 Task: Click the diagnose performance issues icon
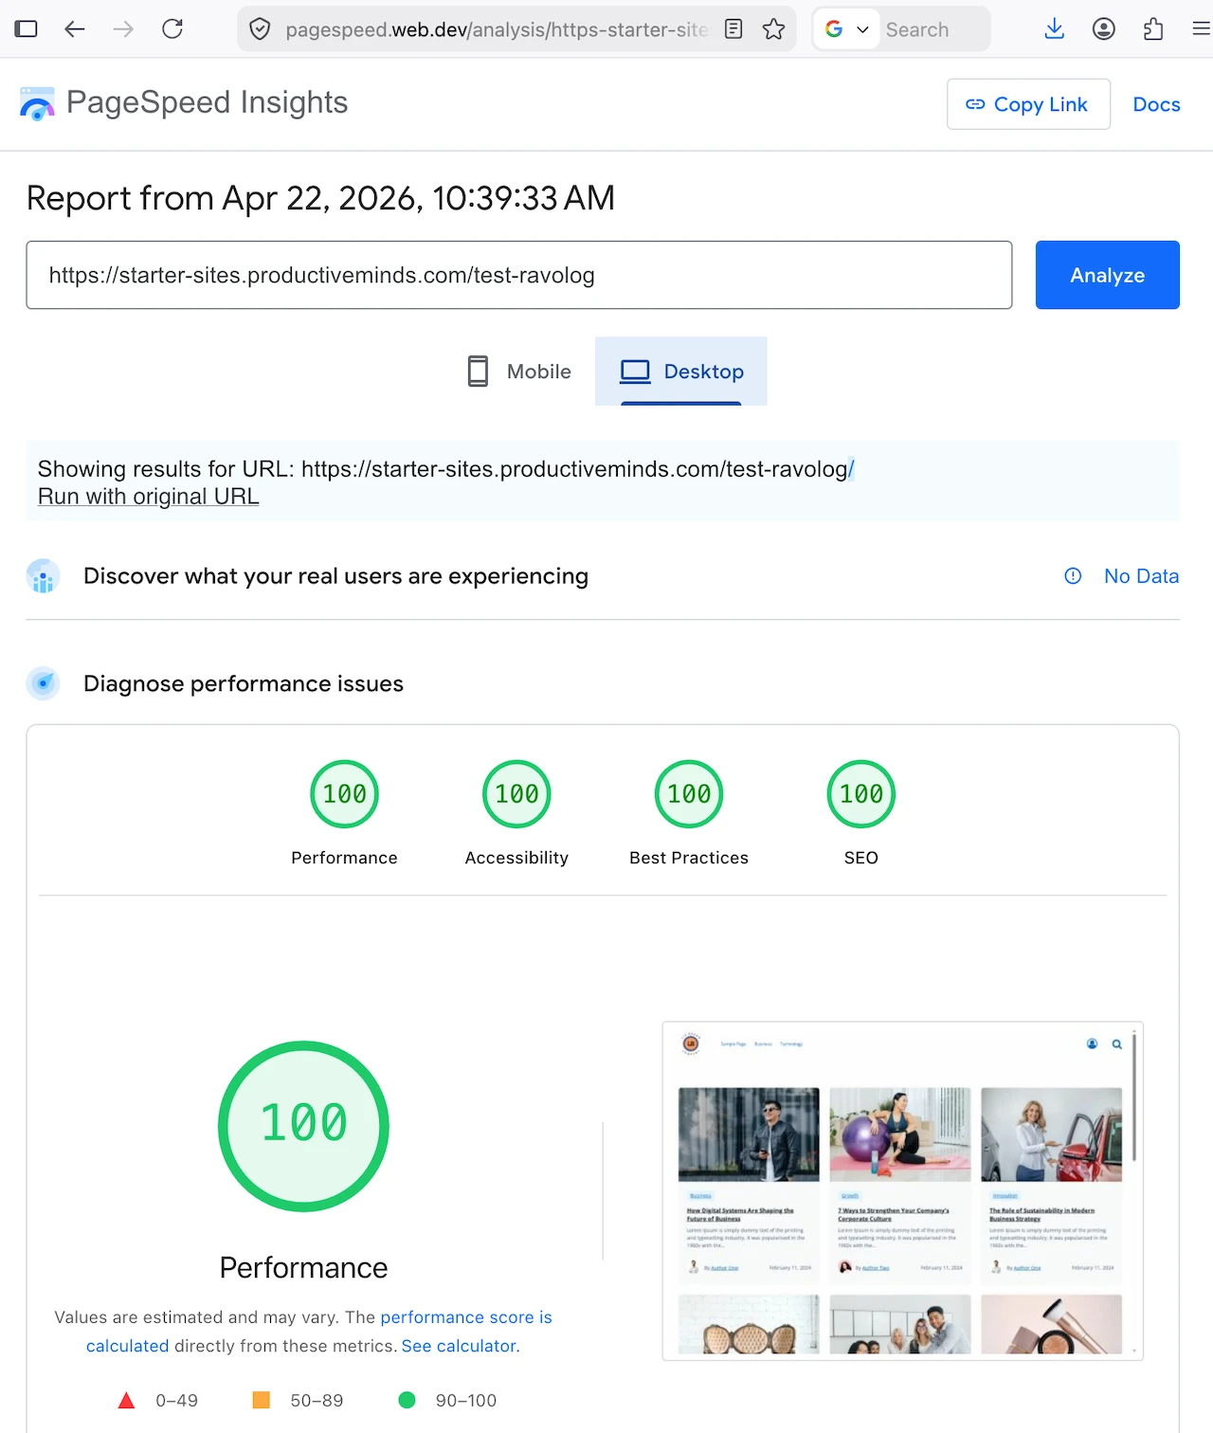point(44,683)
